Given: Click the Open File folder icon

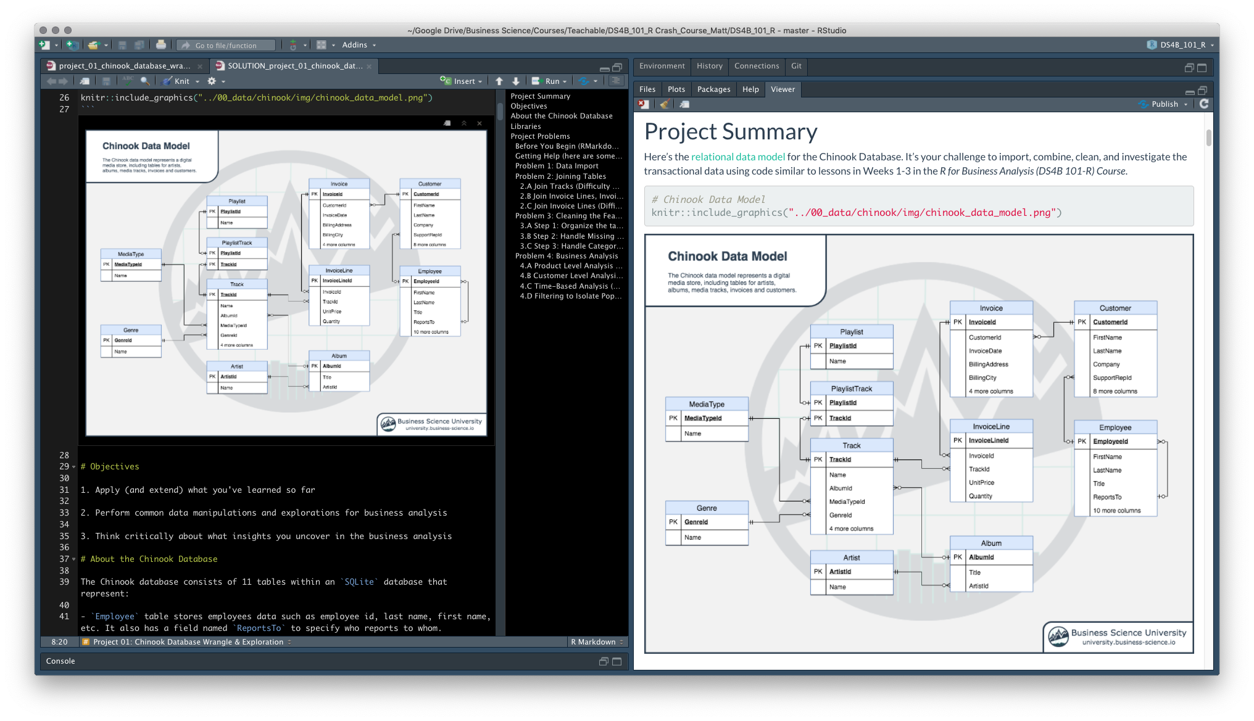Looking at the screenshot, I should 94,45.
